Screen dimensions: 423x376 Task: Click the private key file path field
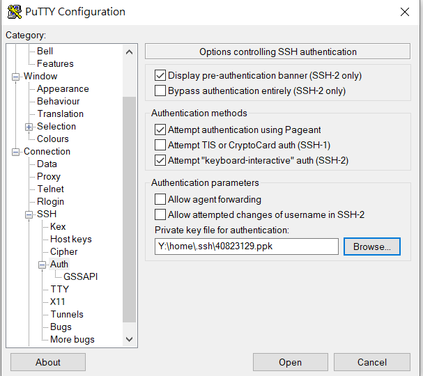click(x=247, y=246)
